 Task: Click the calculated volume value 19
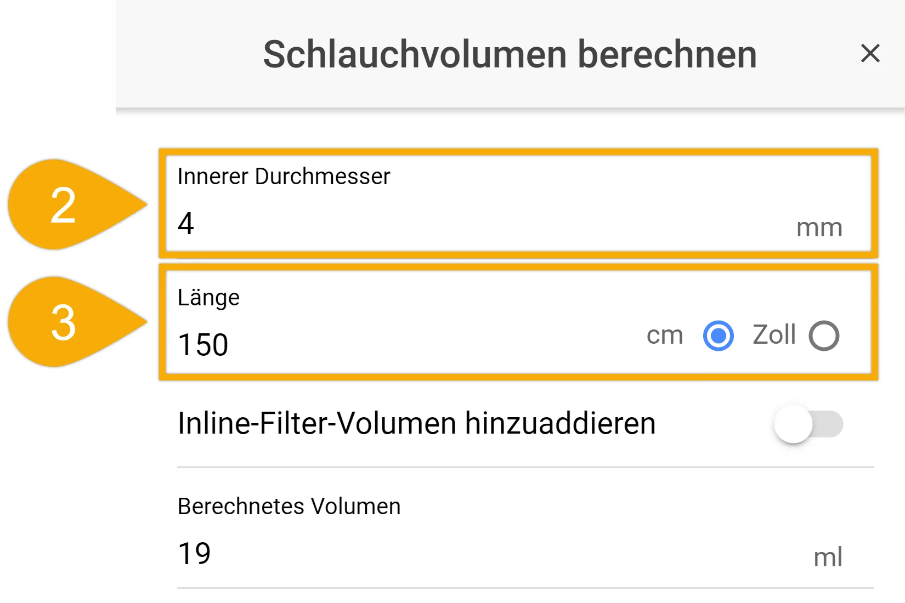click(x=194, y=554)
